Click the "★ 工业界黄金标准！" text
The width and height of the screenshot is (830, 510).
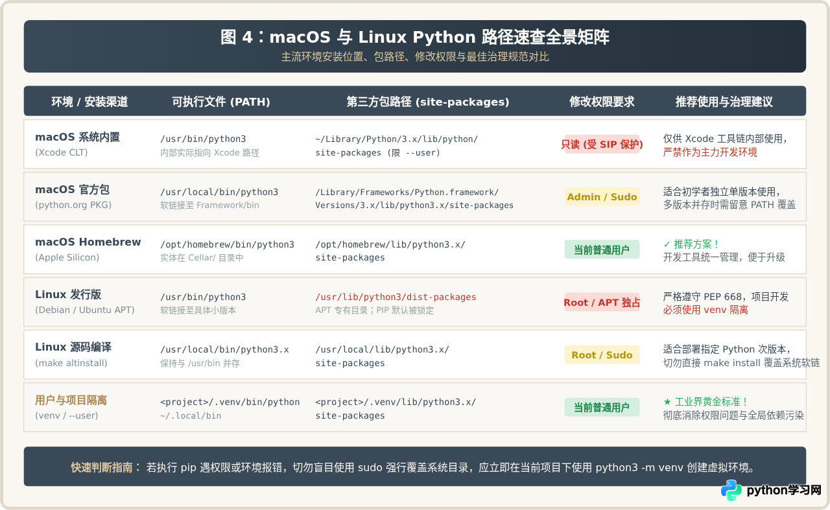706,402
